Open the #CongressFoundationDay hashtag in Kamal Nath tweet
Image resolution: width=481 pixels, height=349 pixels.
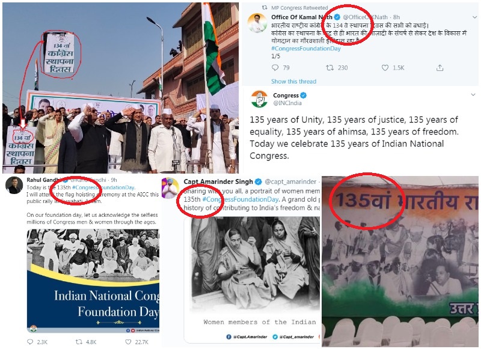pos(306,49)
